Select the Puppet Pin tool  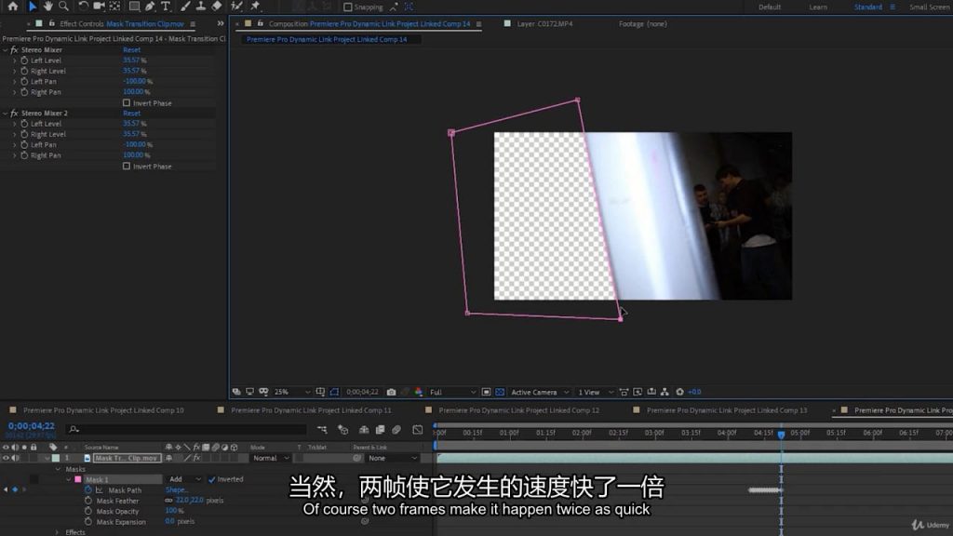click(255, 7)
